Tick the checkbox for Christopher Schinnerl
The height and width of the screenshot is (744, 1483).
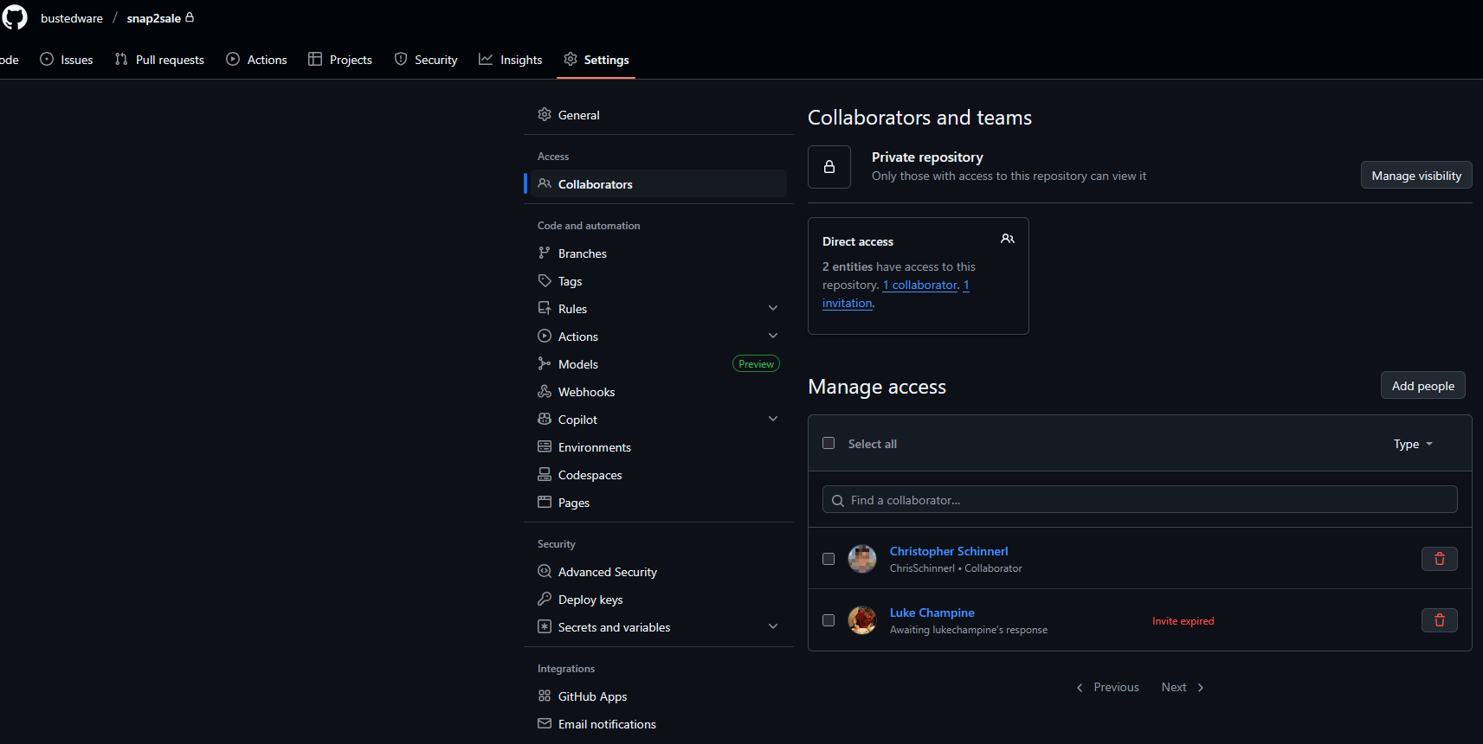point(829,559)
